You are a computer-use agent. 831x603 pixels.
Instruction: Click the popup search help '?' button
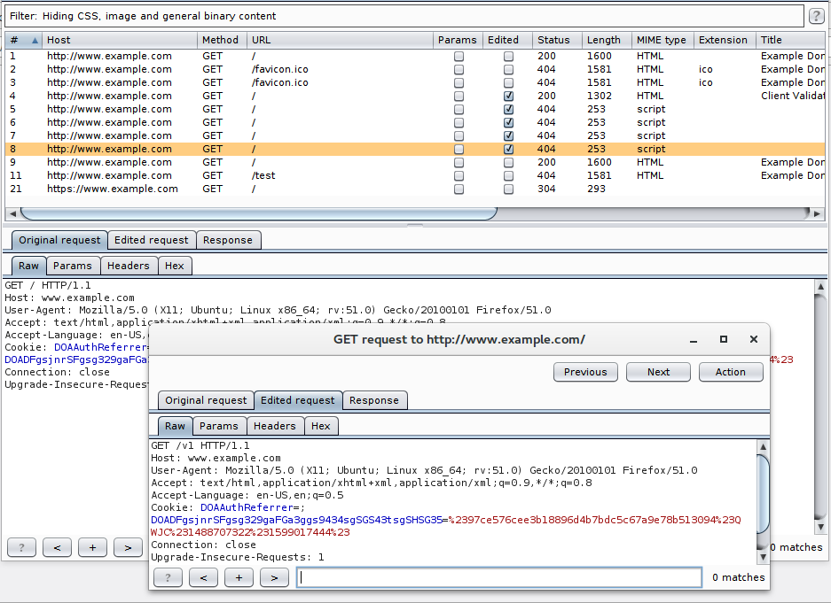(x=168, y=577)
